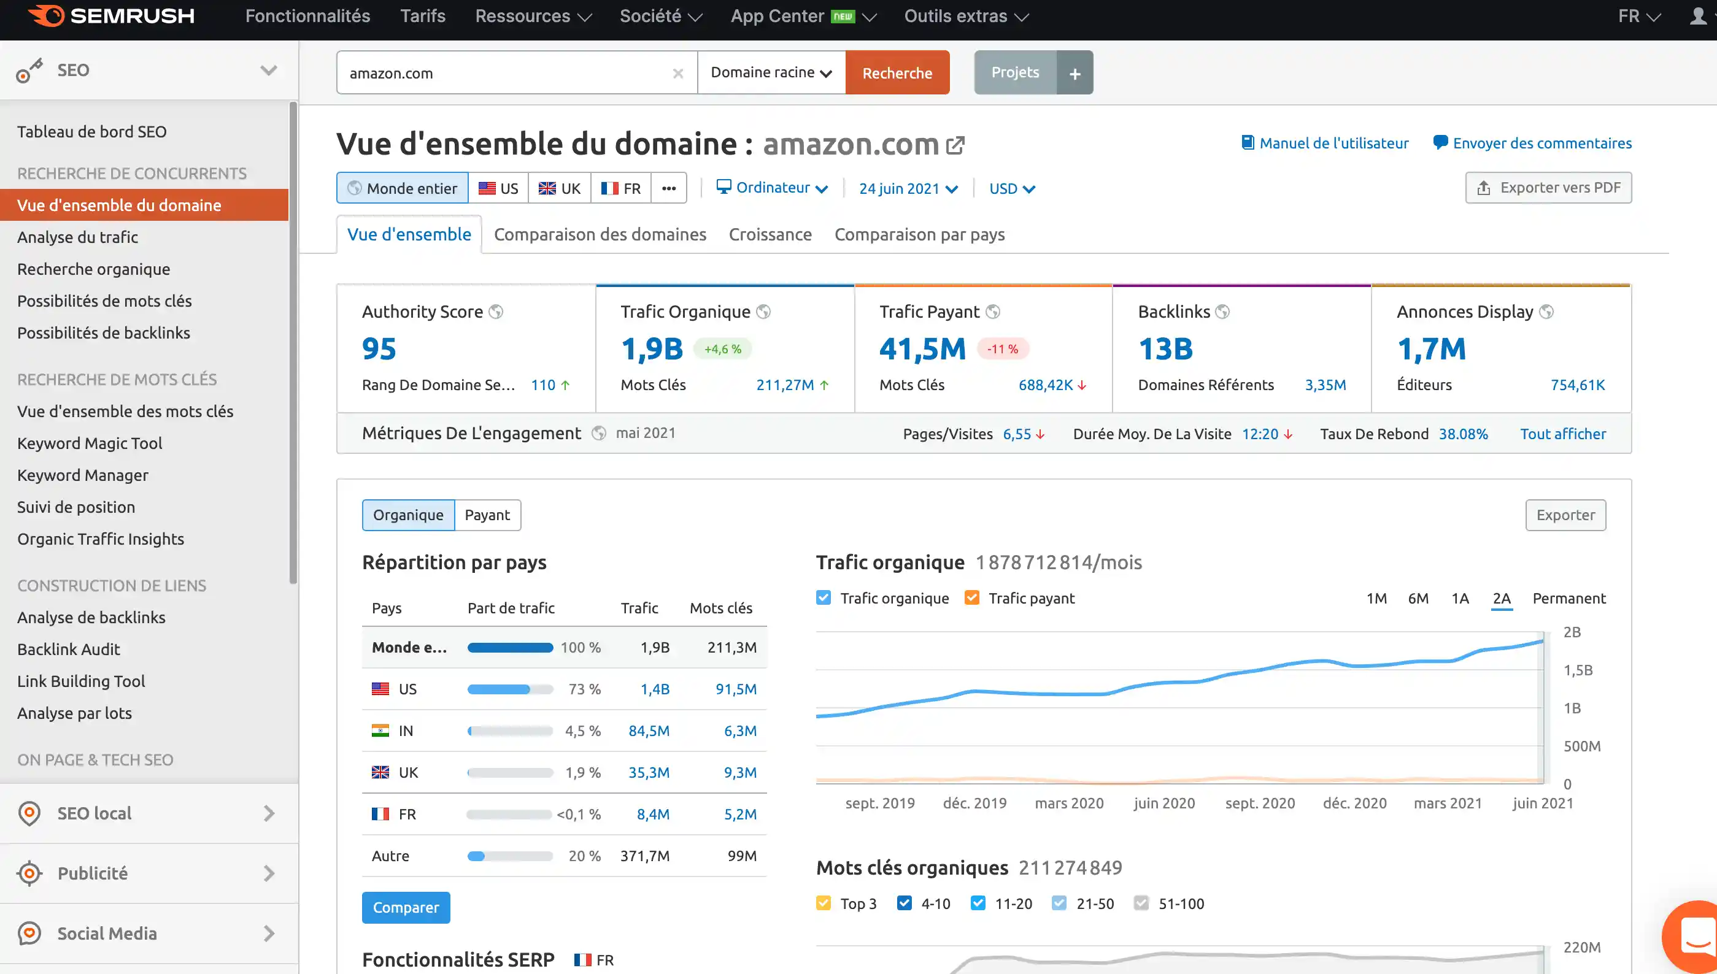Click the Semrush logo
1717x974 pixels.
pos(111,15)
